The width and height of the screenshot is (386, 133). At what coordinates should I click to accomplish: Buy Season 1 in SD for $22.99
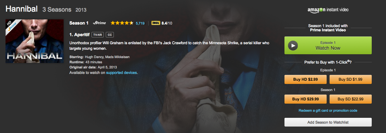click(351, 99)
